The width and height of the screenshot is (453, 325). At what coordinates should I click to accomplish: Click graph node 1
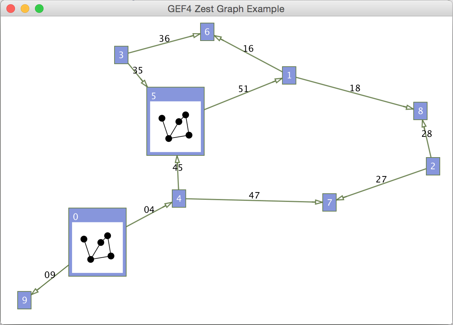(289, 75)
